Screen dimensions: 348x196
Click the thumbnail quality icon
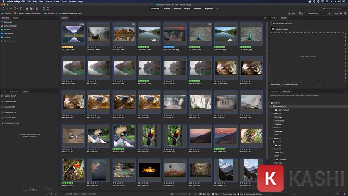(293, 14)
